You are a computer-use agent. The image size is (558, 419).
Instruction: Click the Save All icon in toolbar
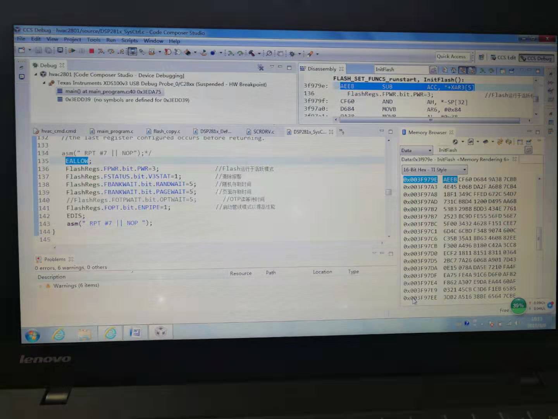click(x=48, y=50)
